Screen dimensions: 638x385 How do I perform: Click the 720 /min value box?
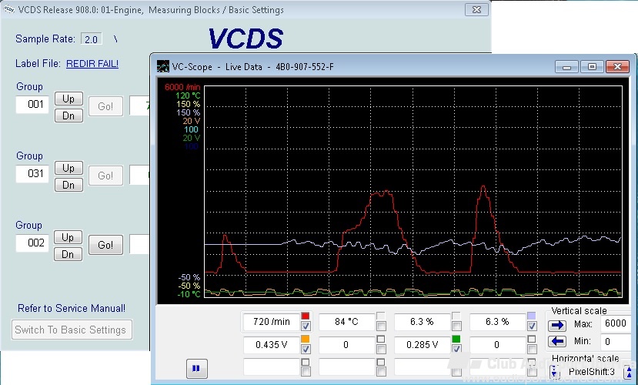click(x=272, y=322)
